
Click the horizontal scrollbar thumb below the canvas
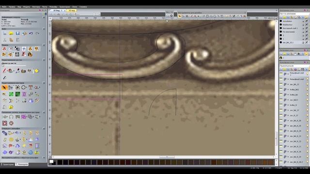167,157
